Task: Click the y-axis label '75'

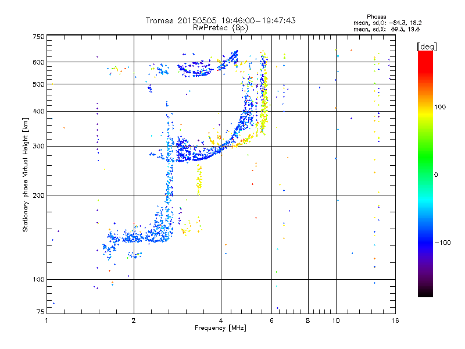Action: (x=41, y=312)
